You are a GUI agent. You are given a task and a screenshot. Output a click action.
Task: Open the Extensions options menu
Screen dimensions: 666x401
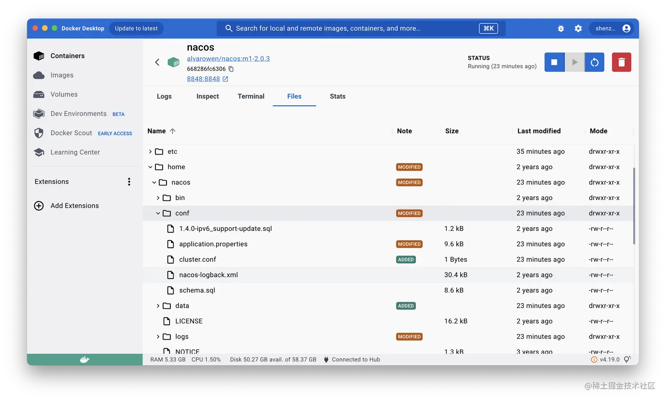pyautogui.click(x=129, y=182)
